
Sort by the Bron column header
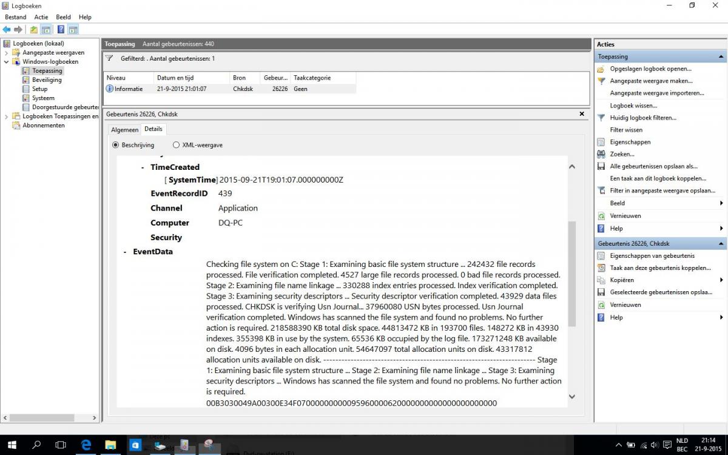tap(245, 78)
